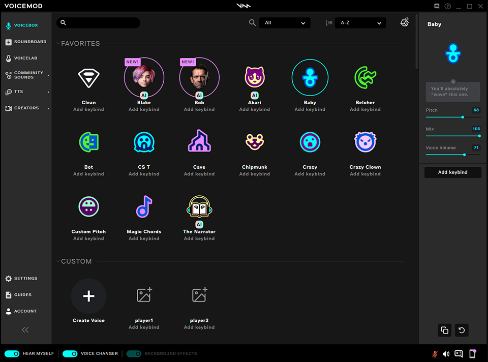
Task: Add keybind under Clean voice
Action: click(x=88, y=109)
